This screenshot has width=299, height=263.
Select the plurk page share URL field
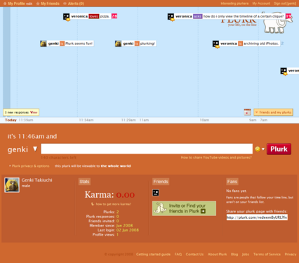pos(257,217)
